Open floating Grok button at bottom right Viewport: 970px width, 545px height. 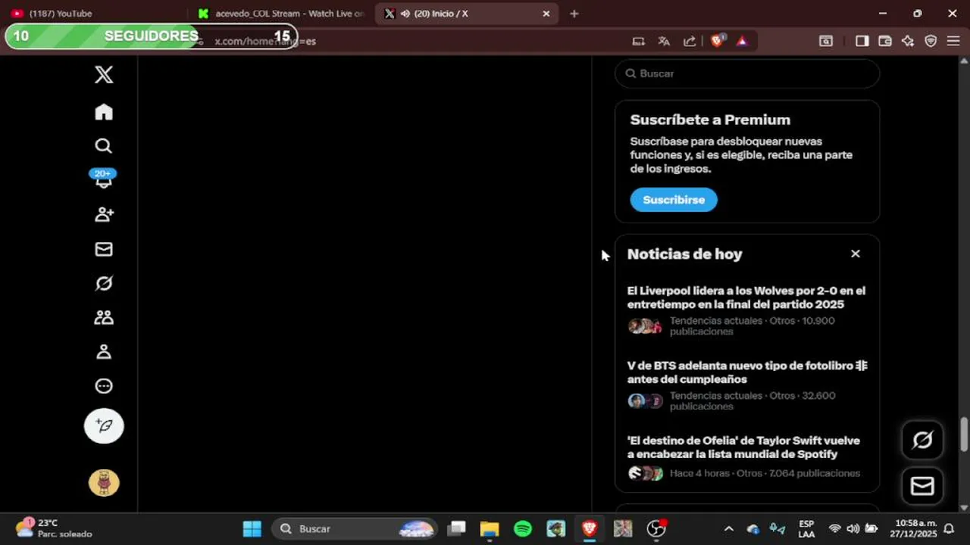point(922,440)
